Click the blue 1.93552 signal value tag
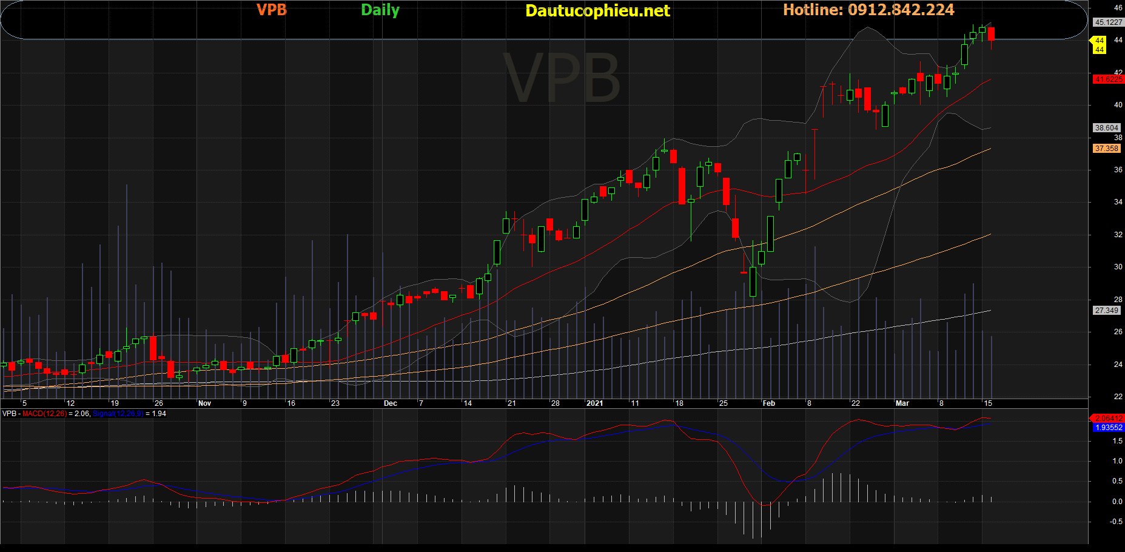Screen dimensions: 1125x552 coord(1108,428)
